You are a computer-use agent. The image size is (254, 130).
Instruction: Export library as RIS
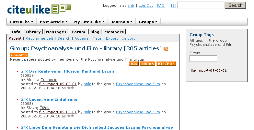(x=134, y=64)
